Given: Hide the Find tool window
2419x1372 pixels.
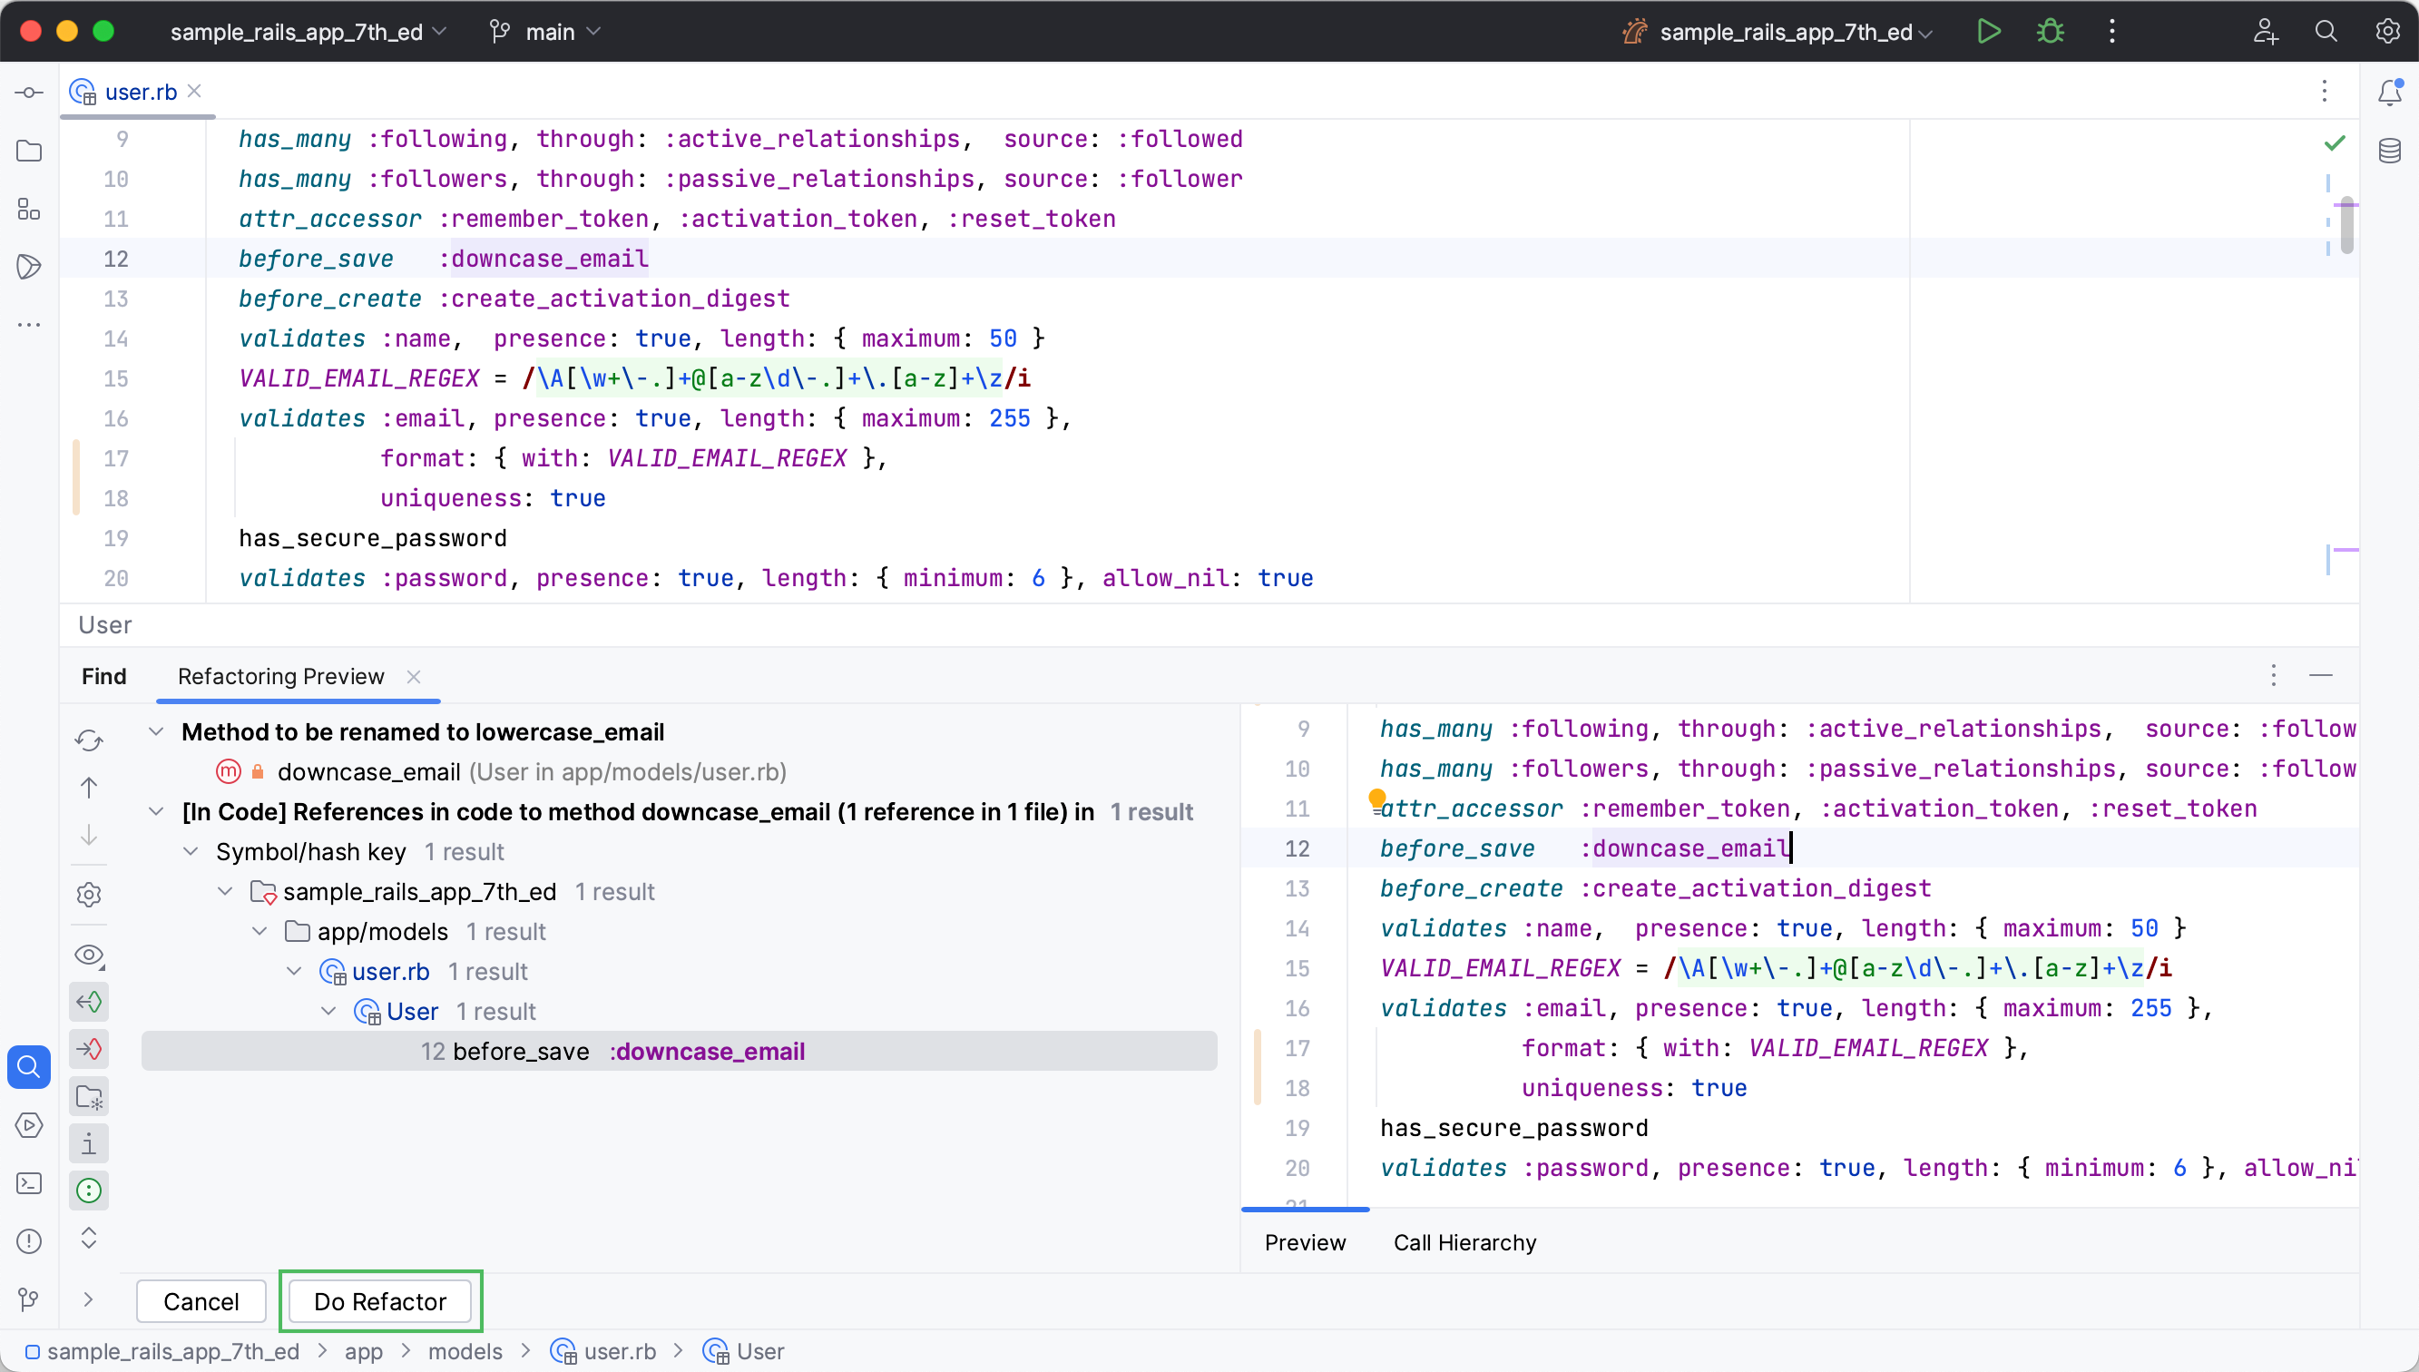Looking at the screenshot, I should 2321,676.
